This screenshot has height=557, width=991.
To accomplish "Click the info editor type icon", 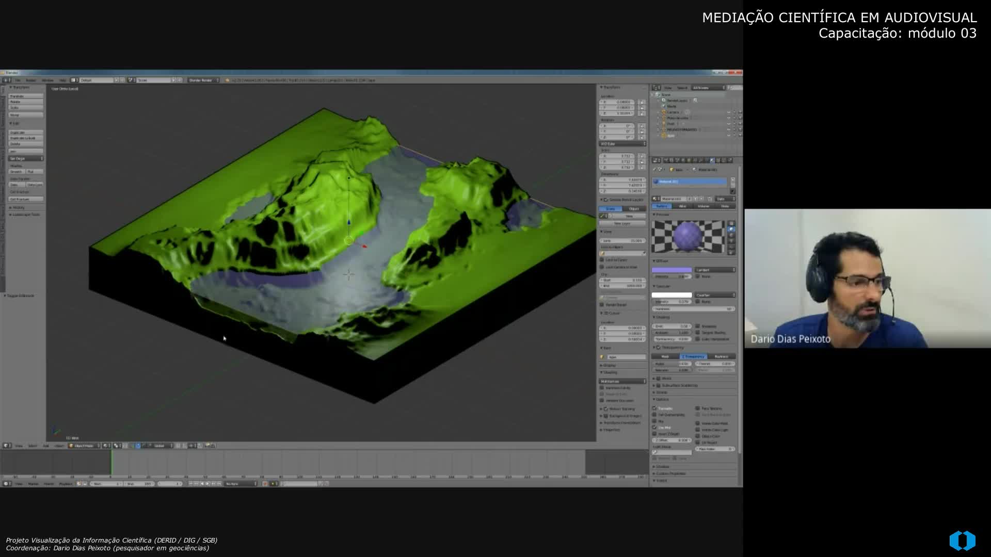I will [x=7, y=80].
